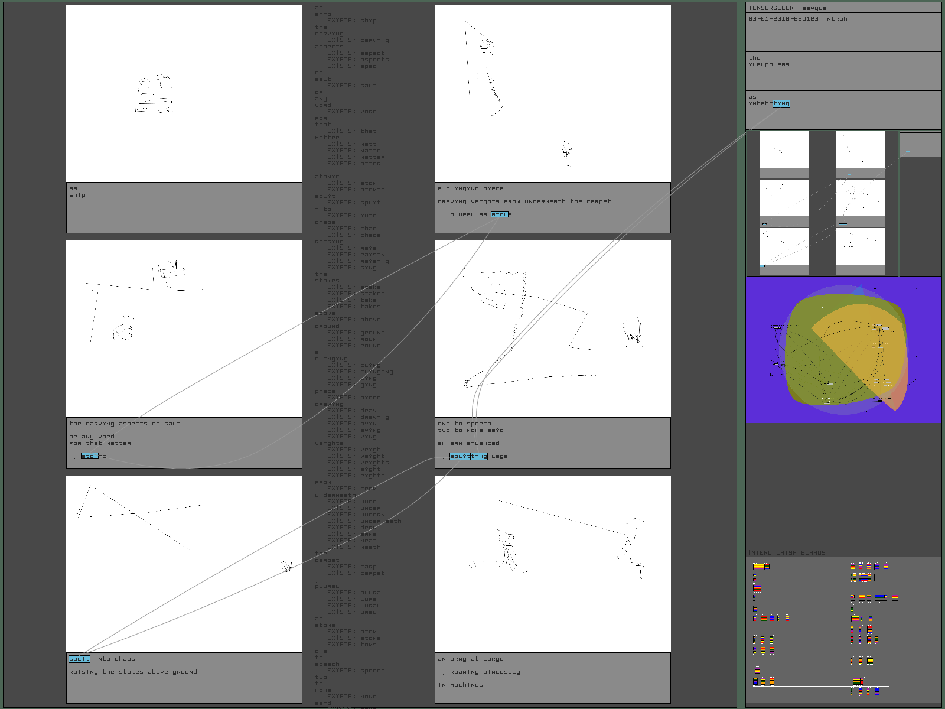Screen dimensions: 945x709
Task: Click the INTERLICHTSPIELHAUS panel header
Action: 787,553
